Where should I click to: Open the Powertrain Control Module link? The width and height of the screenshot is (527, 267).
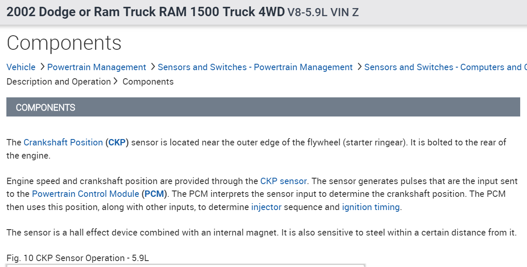point(85,194)
